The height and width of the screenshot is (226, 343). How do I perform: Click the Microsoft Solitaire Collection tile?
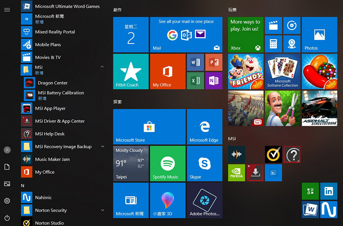[x=283, y=71]
